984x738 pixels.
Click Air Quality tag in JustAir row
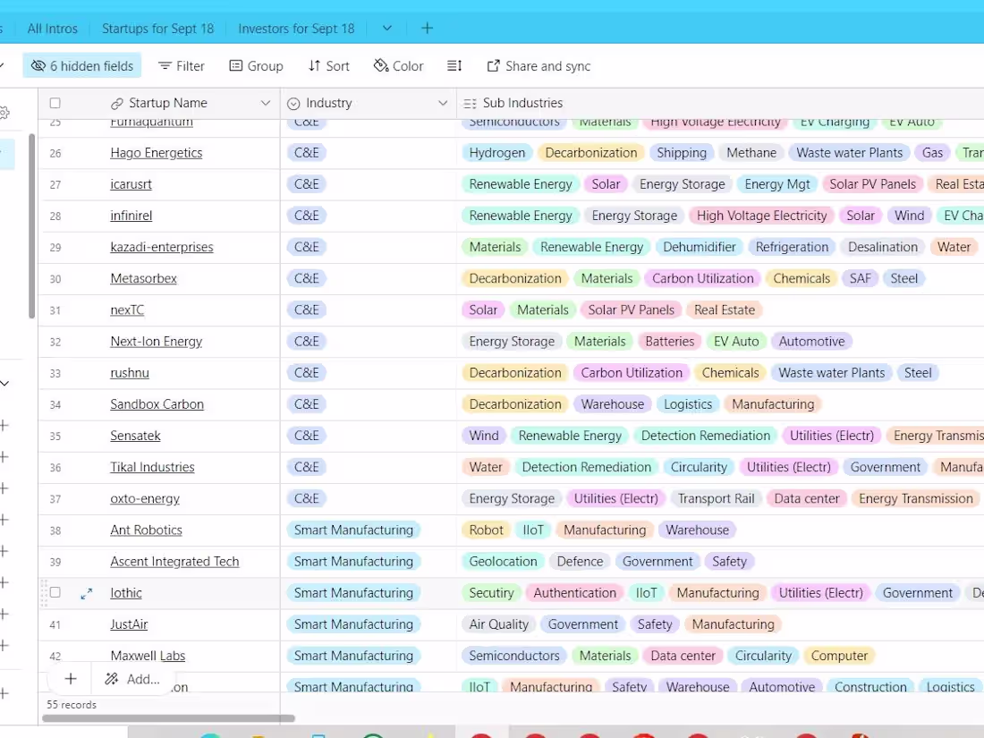(x=499, y=623)
